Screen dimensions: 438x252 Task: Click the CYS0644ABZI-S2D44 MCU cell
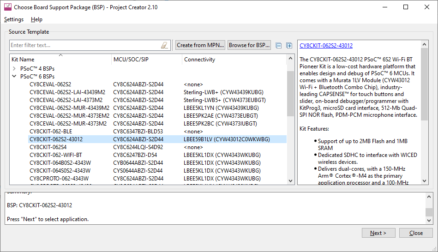(138, 170)
